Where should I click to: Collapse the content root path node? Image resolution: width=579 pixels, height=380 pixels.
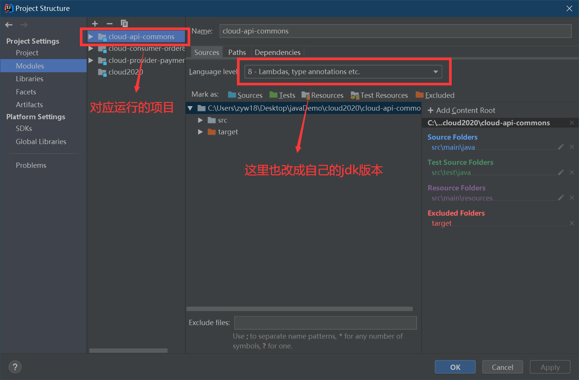(x=190, y=108)
